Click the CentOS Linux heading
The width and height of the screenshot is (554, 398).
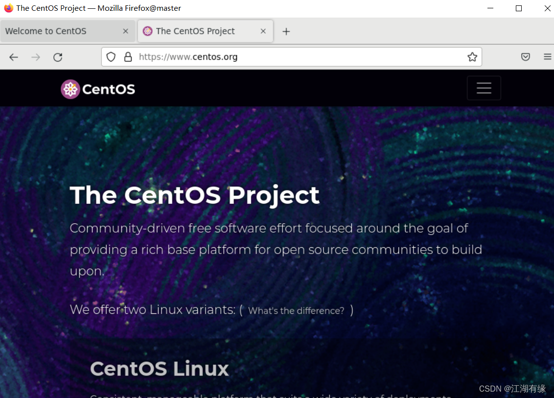(160, 369)
